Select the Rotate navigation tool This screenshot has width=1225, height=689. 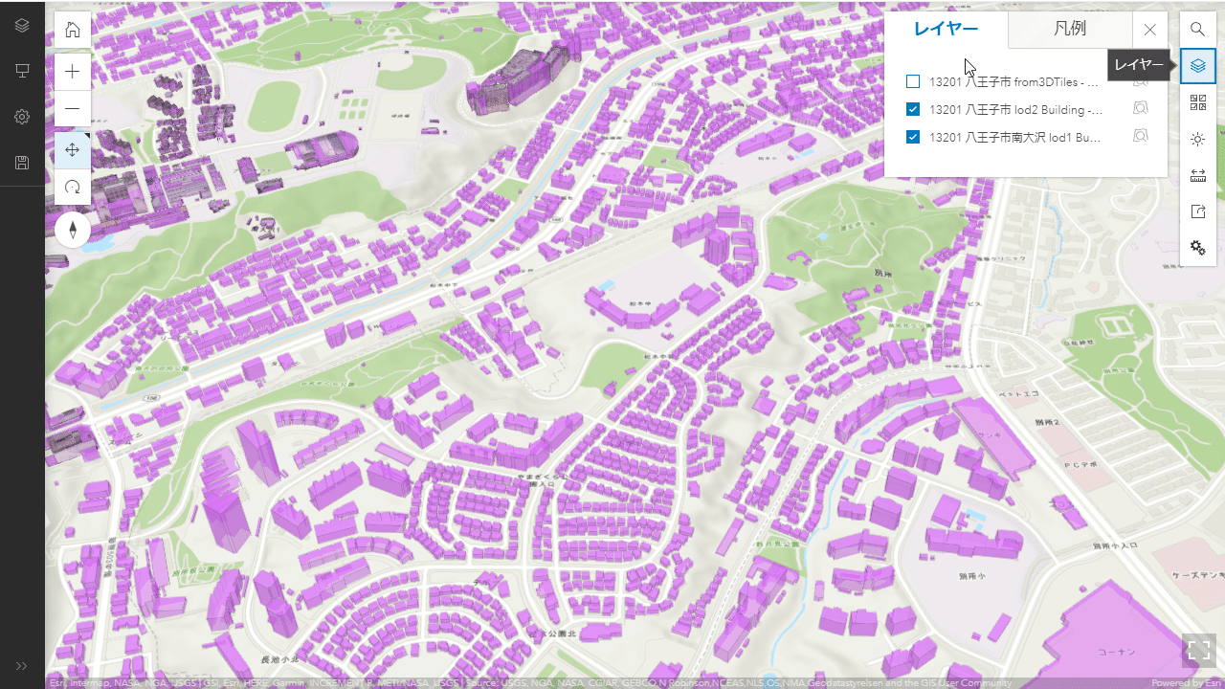coord(73,187)
